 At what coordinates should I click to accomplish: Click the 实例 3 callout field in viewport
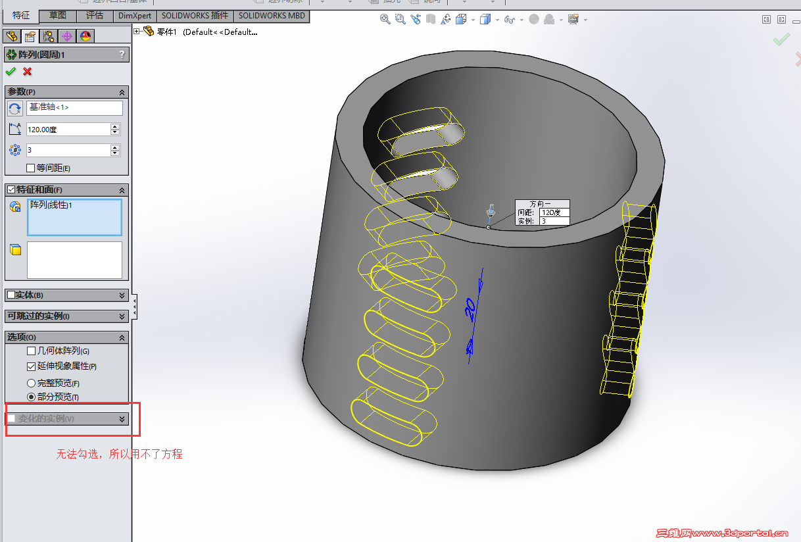pos(554,221)
